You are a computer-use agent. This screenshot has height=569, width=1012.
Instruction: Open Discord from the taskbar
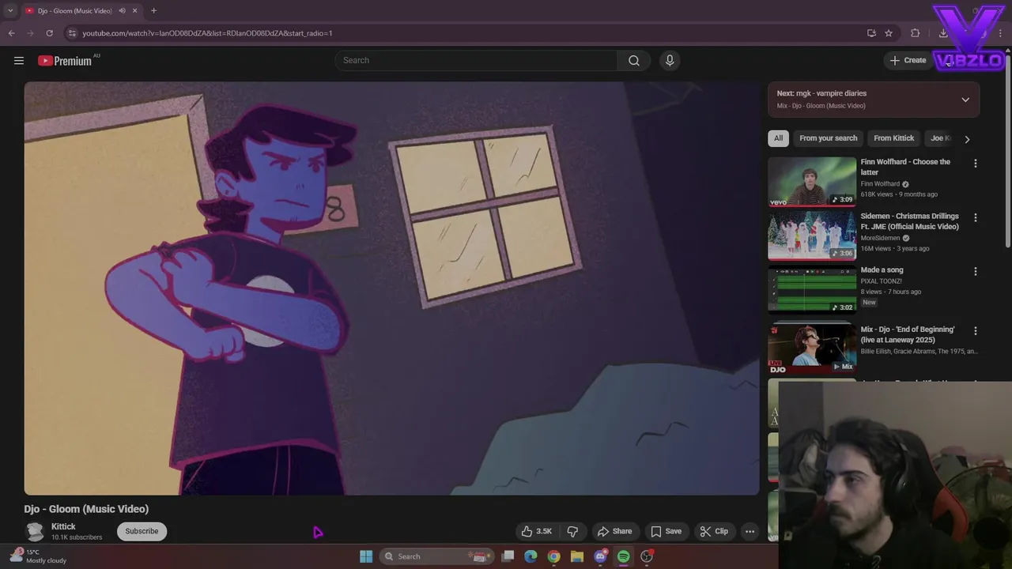(x=600, y=556)
